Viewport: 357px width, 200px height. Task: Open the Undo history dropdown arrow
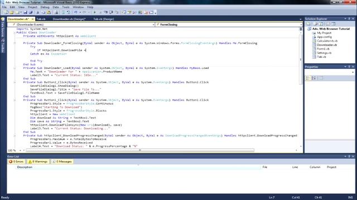pyautogui.click(x=80, y=12)
